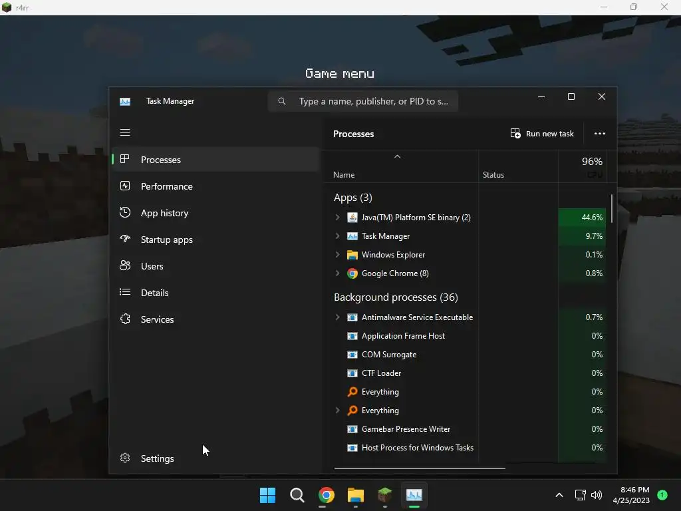Open network status icon in system tray
The width and height of the screenshot is (681, 511).
pyautogui.click(x=580, y=495)
